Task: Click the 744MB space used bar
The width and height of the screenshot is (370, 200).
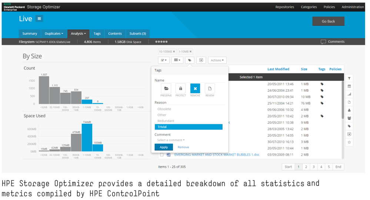Action: [87, 137]
